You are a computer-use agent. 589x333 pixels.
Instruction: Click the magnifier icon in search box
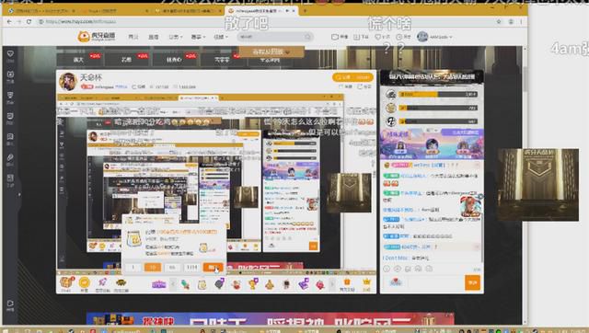(307, 37)
